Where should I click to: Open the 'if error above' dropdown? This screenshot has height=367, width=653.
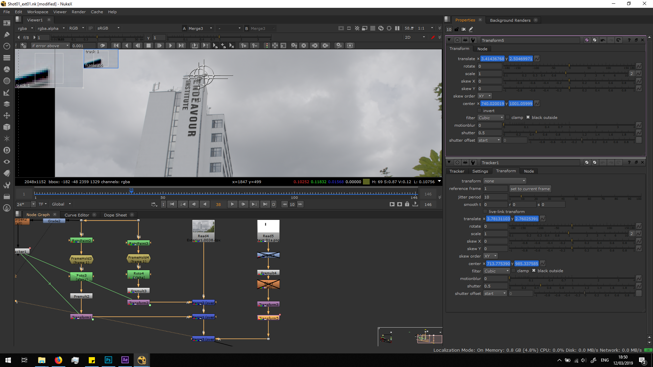(x=50, y=46)
